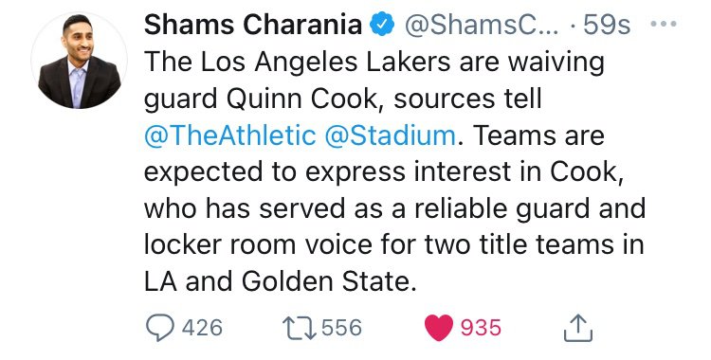Screen dimensions: 711x360
Task: Retweet using the arrows icon
Action: click(x=300, y=328)
